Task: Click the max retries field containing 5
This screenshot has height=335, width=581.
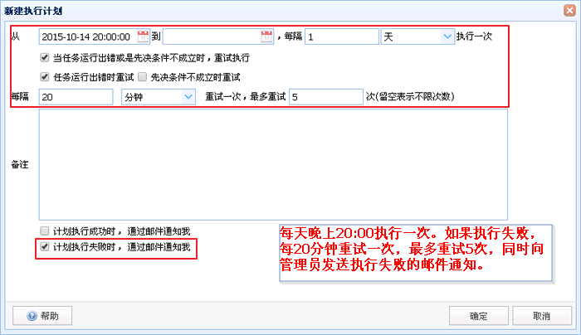Action: [326, 97]
